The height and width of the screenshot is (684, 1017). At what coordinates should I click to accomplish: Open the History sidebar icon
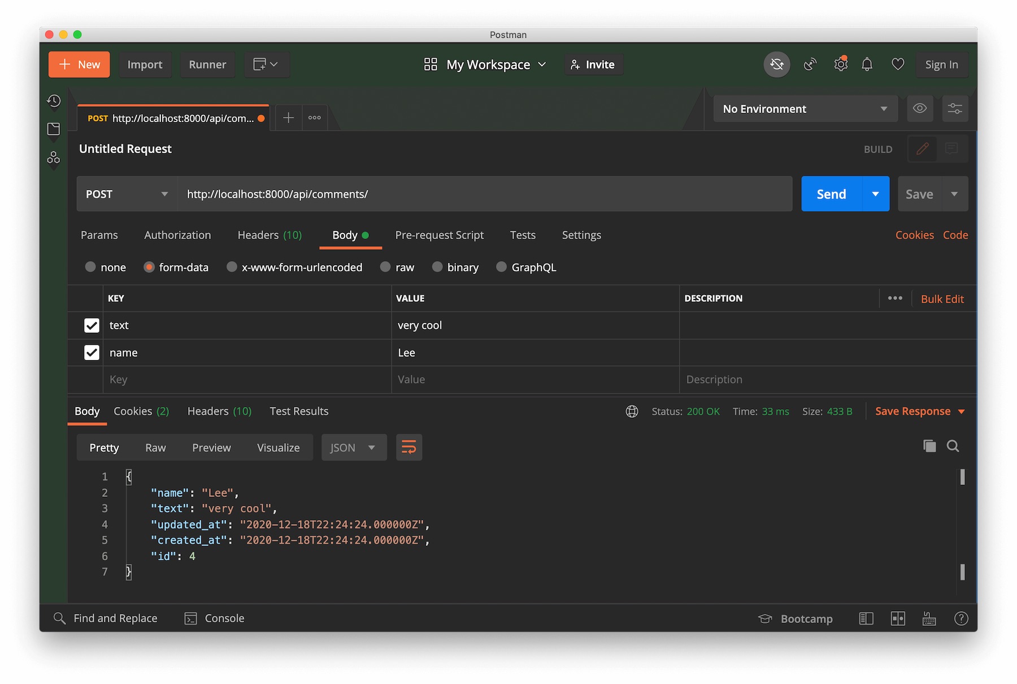tap(54, 101)
